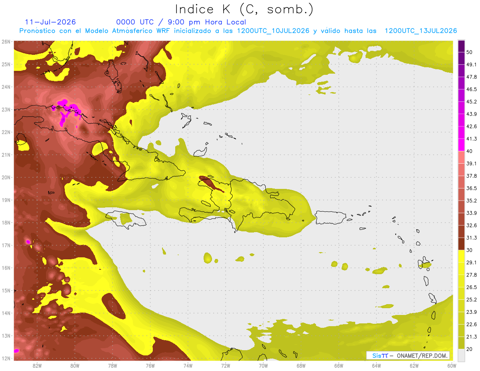The image size is (480, 371).
Task: Click the longitude axis label '76W'
Action: click(150, 365)
